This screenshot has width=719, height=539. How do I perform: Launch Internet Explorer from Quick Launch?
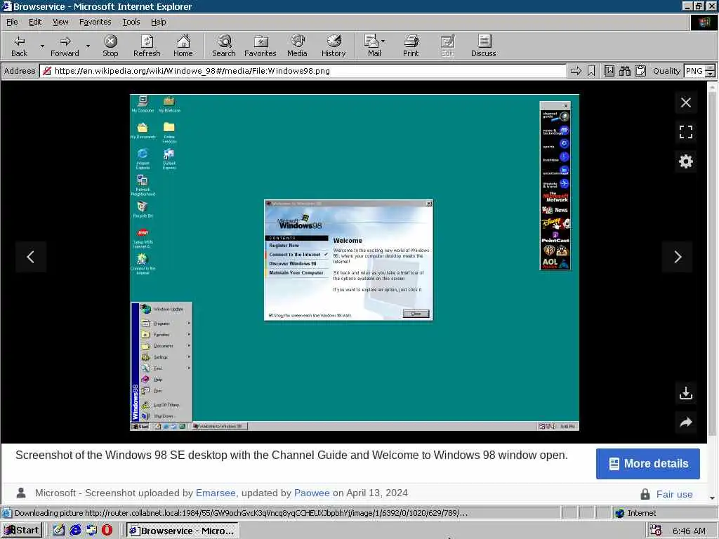75,531
